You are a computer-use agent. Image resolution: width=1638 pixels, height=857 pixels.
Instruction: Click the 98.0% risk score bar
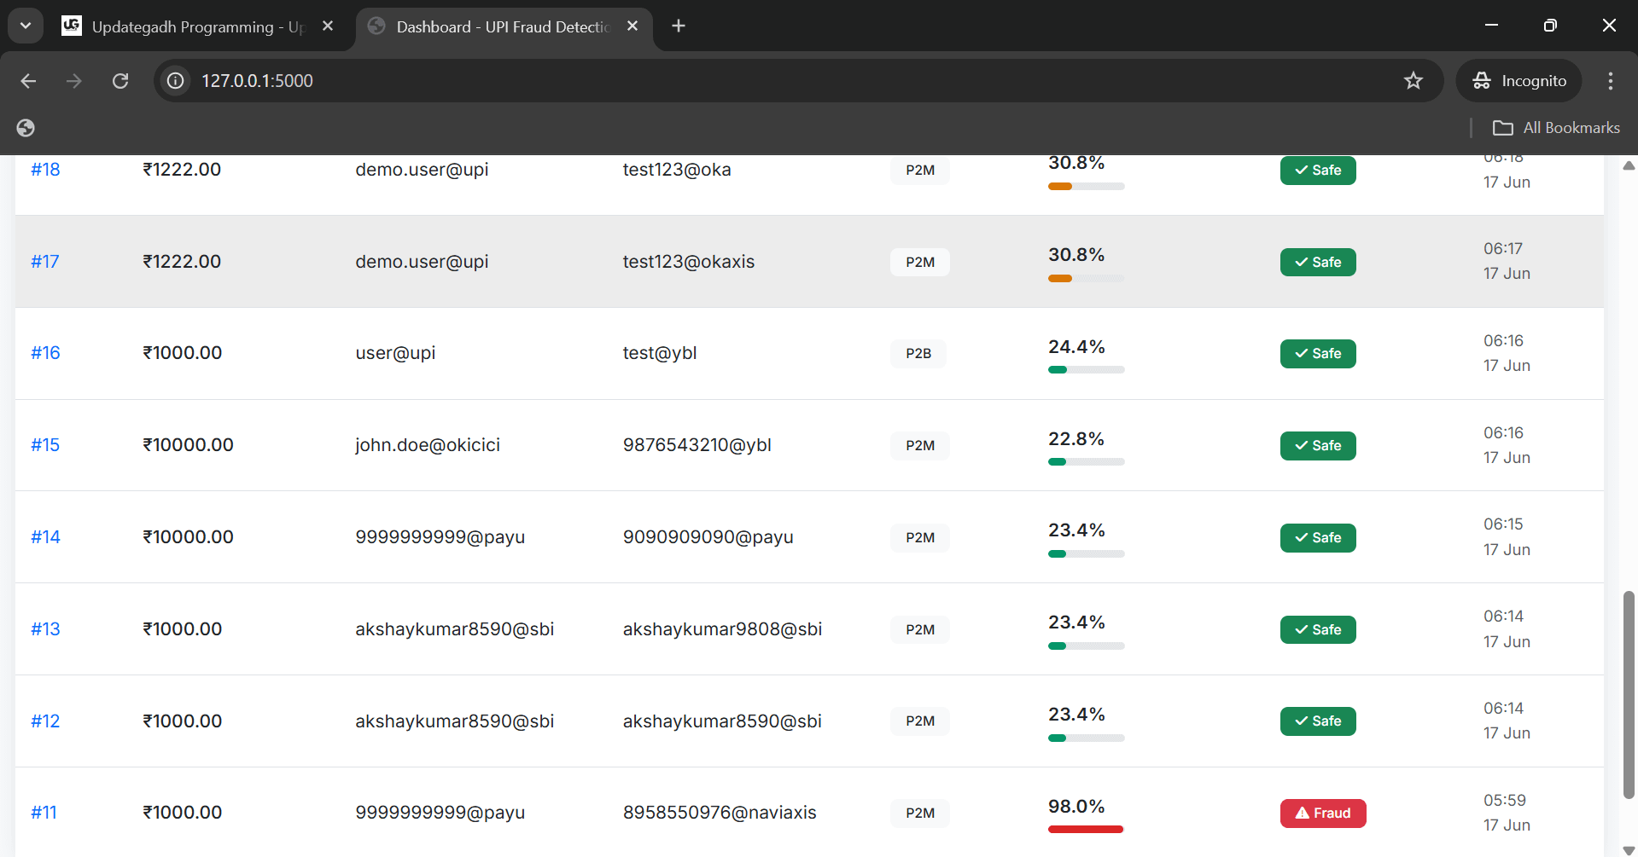coord(1085,829)
